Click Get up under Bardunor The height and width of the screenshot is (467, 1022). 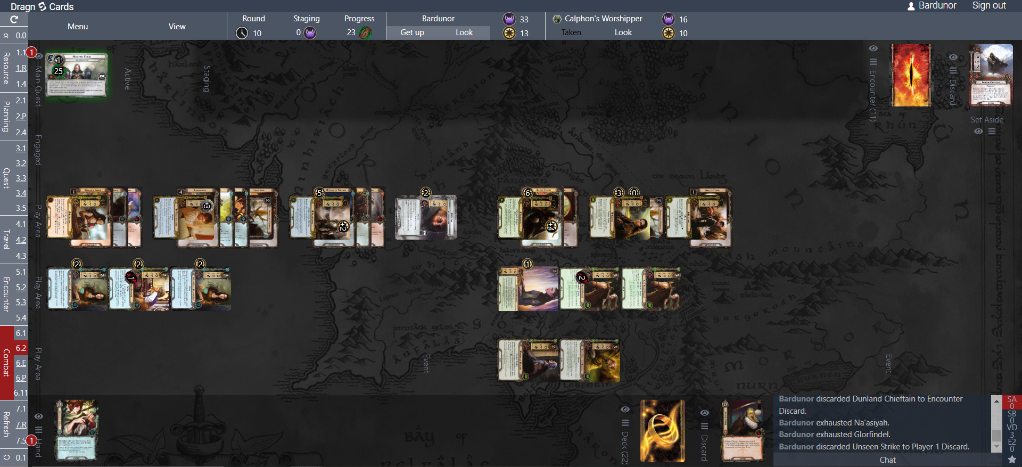pyautogui.click(x=412, y=32)
